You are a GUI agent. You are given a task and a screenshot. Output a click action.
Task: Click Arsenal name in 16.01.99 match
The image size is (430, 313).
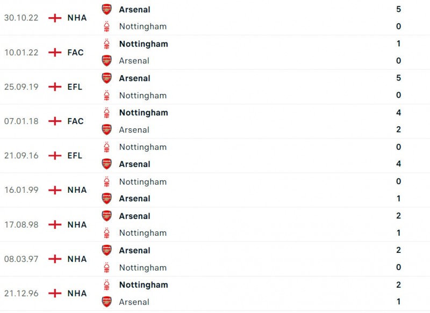pyautogui.click(x=134, y=199)
